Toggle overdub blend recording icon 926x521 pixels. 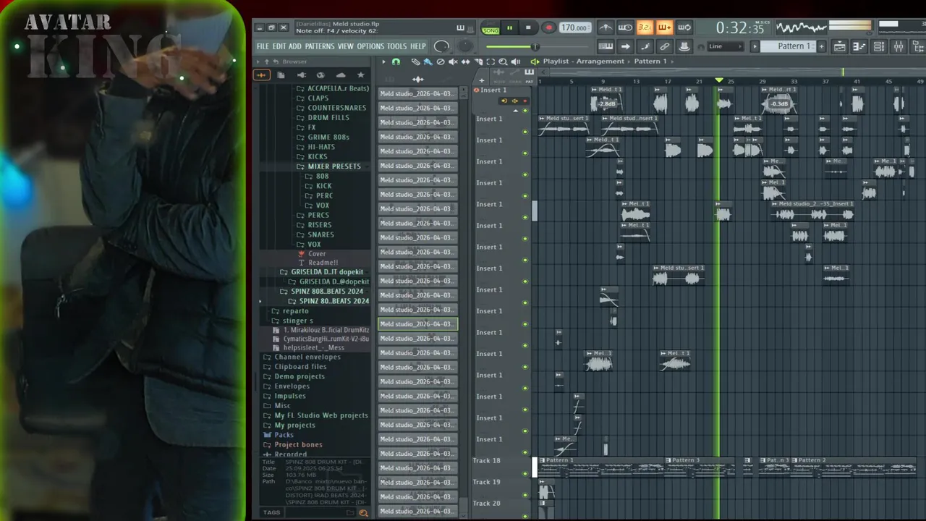click(x=665, y=27)
